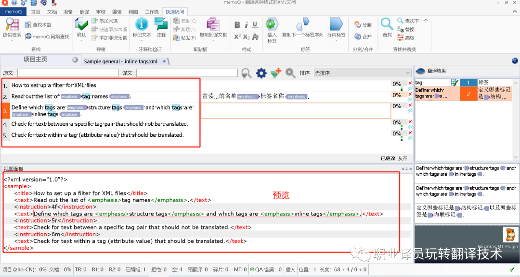Switch to the 审校 ribbon tab
Image resolution: width=520 pixels, height=277 pixels.
pyautogui.click(x=101, y=12)
